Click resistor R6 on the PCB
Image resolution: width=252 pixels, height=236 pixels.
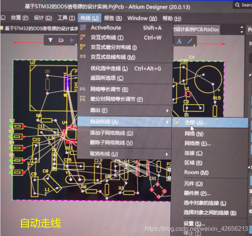[x=91, y=191]
